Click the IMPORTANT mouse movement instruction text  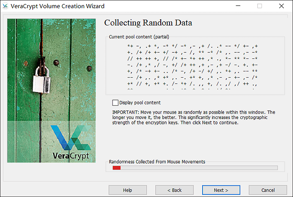(x=193, y=118)
